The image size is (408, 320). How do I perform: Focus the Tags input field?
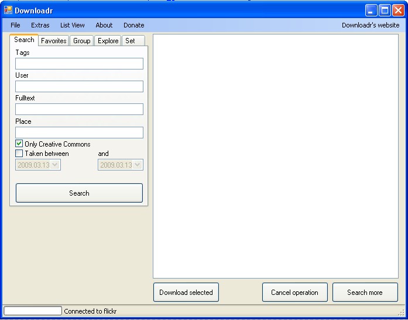pos(79,64)
